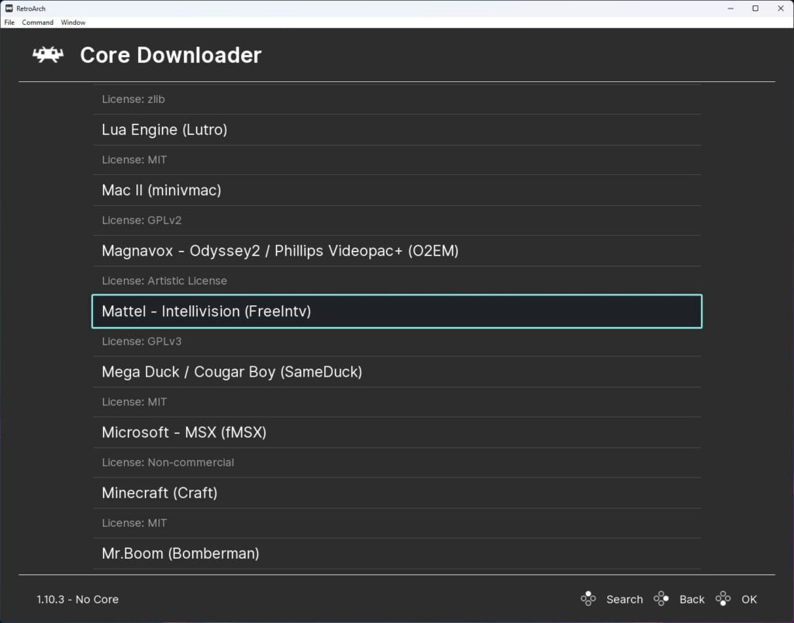Click the Core Downloader heading
The width and height of the screenshot is (794, 623).
pyautogui.click(x=171, y=55)
